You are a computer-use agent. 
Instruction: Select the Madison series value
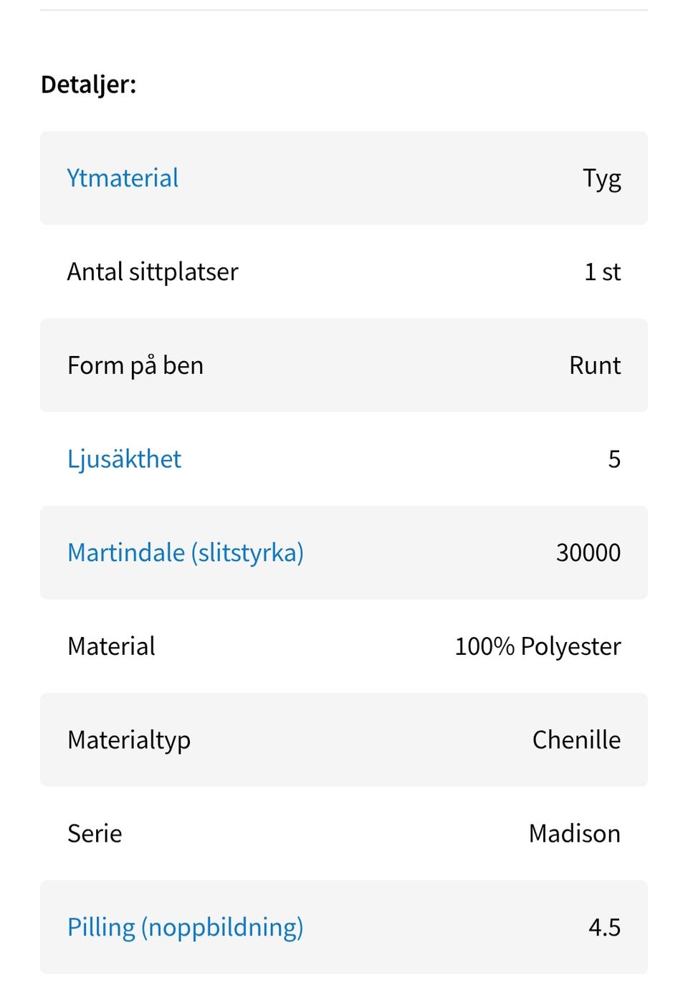click(574, 834)
